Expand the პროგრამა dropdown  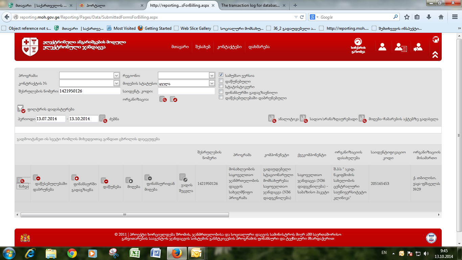(116, 75)
